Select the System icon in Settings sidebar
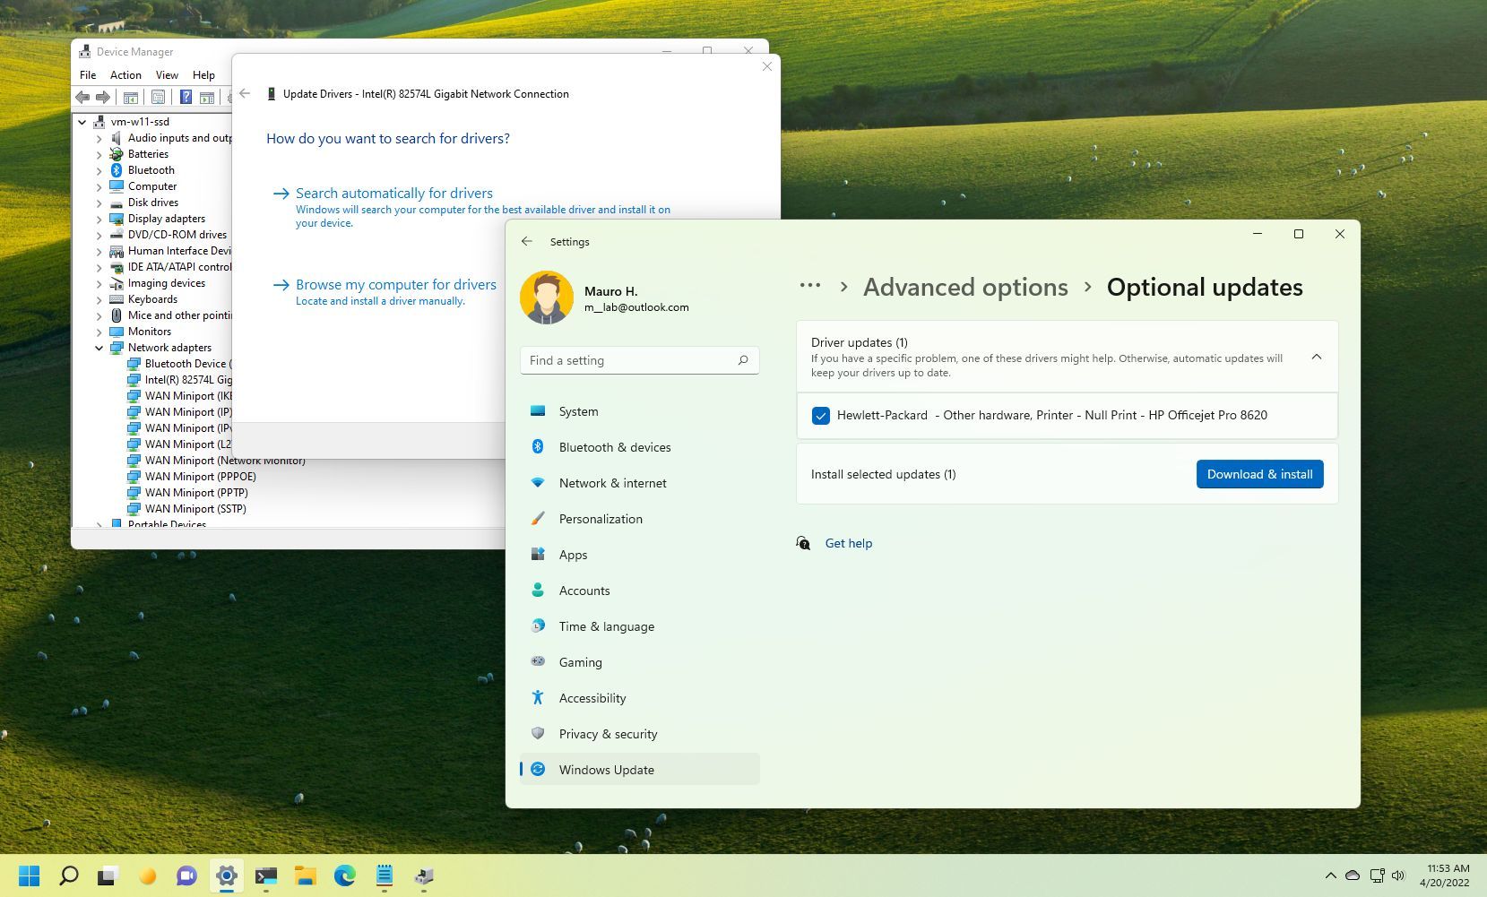Image resolution: width=1487 pixels, height=897 pixels. pos(538,411)
